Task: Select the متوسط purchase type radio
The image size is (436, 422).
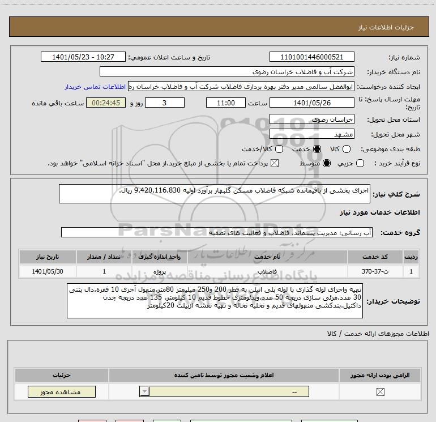Action: pyautogui.click(x=327, y=163)
